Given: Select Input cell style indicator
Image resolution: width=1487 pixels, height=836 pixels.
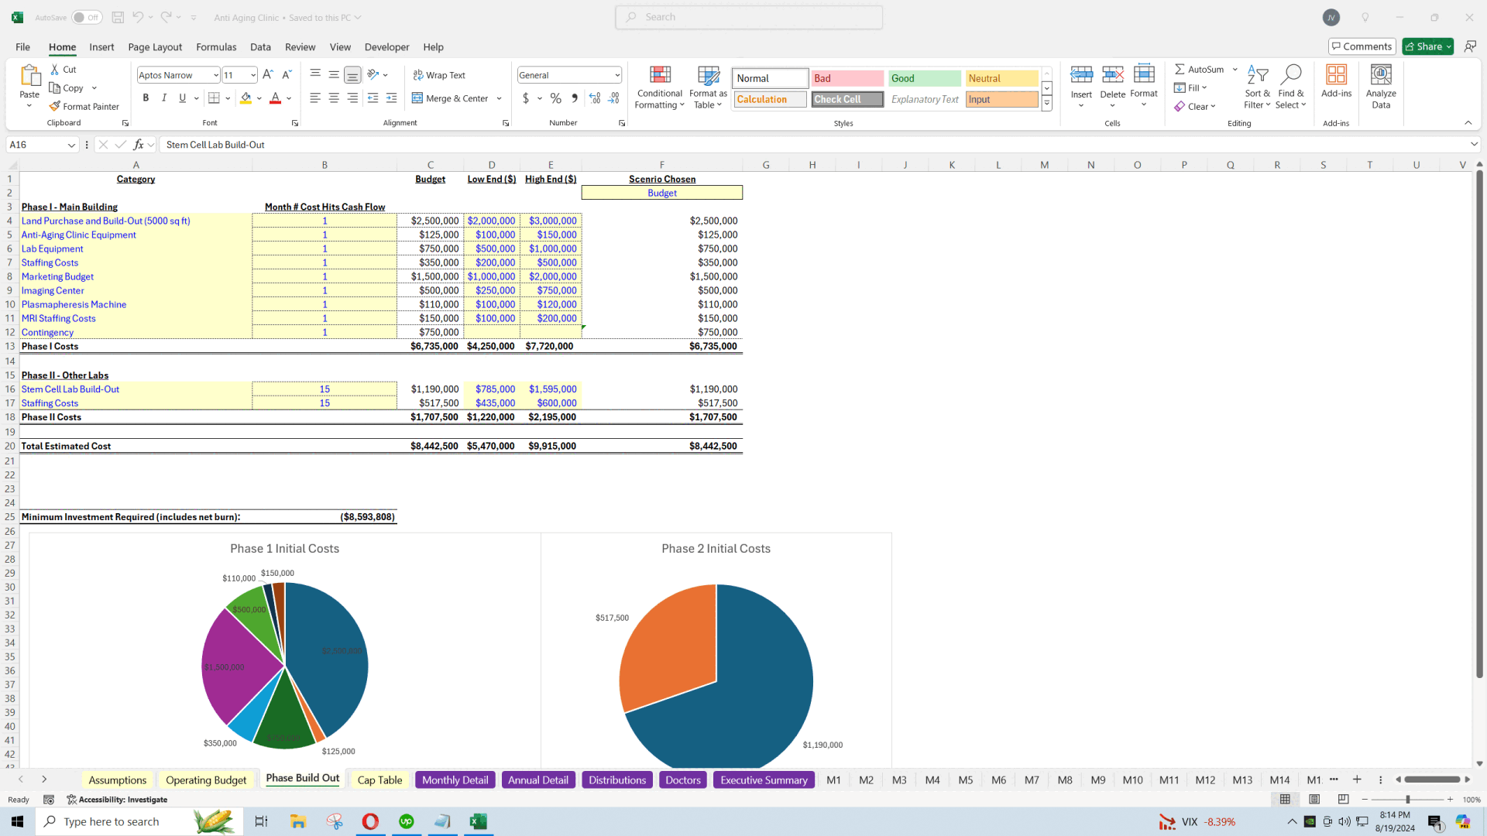Looking at the screenshot, I should (x=1002, y=99).
